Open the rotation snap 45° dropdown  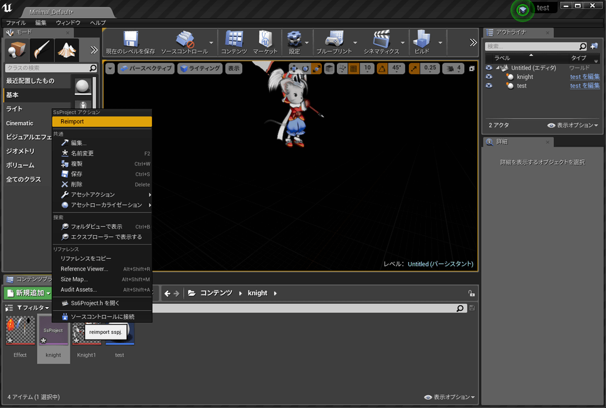tap(396, 69)
